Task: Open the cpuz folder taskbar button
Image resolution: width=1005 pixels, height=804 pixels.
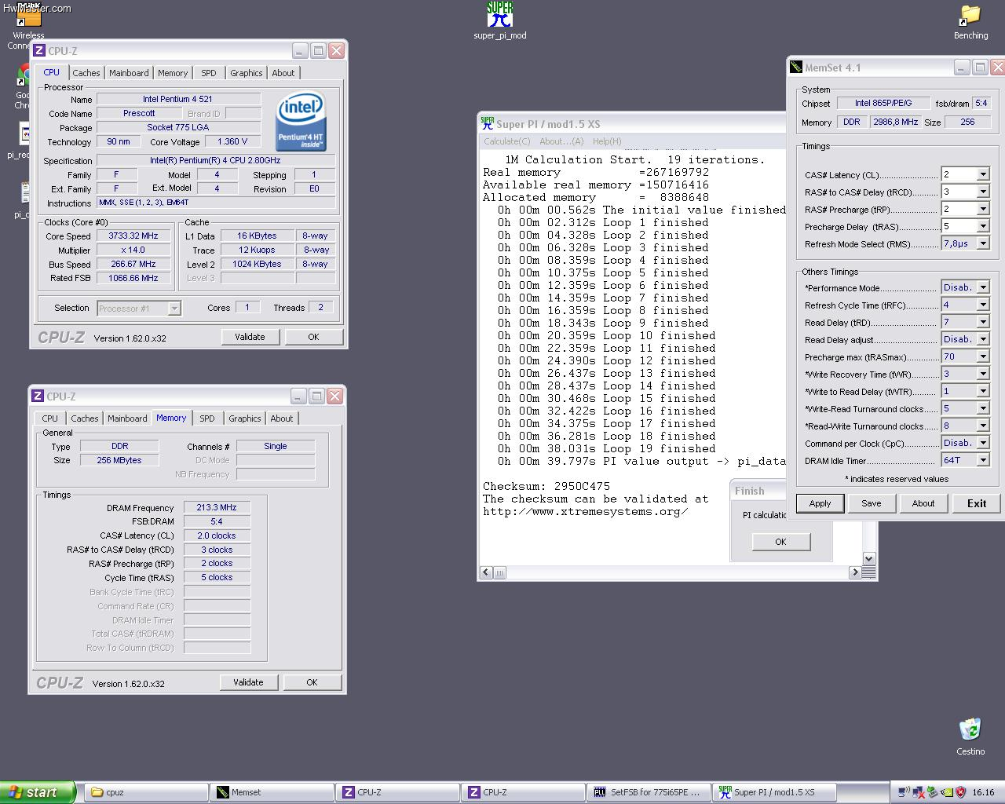Action: tap(147, 792)
